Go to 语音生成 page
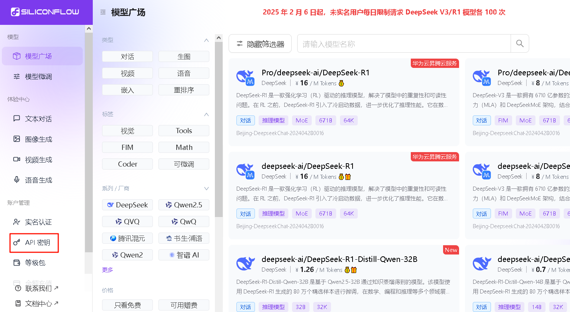 42,180
